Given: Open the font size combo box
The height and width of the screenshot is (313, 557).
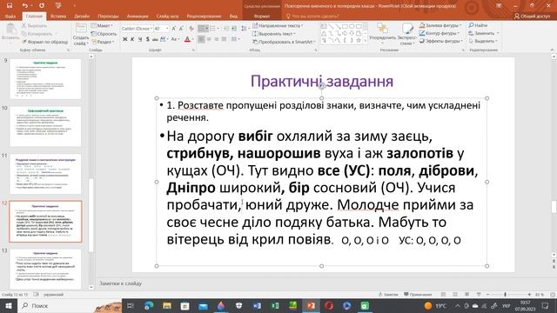Looking at the screenshot, I should pos(161,29).
